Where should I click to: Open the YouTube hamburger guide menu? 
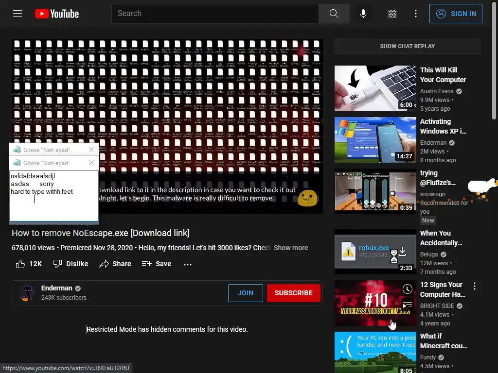[x=18, y=13]
